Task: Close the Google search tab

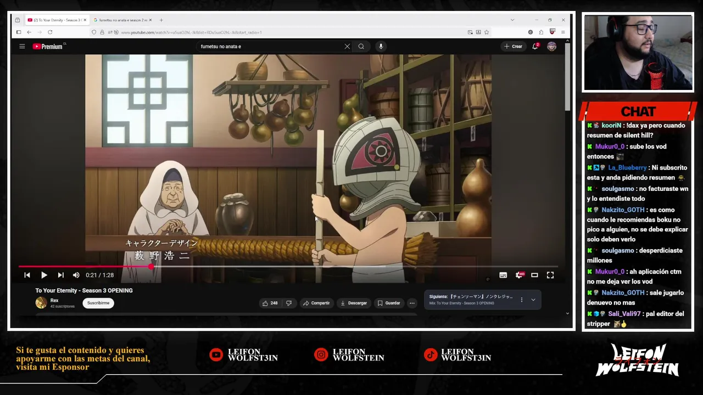Action: [150, 20]
